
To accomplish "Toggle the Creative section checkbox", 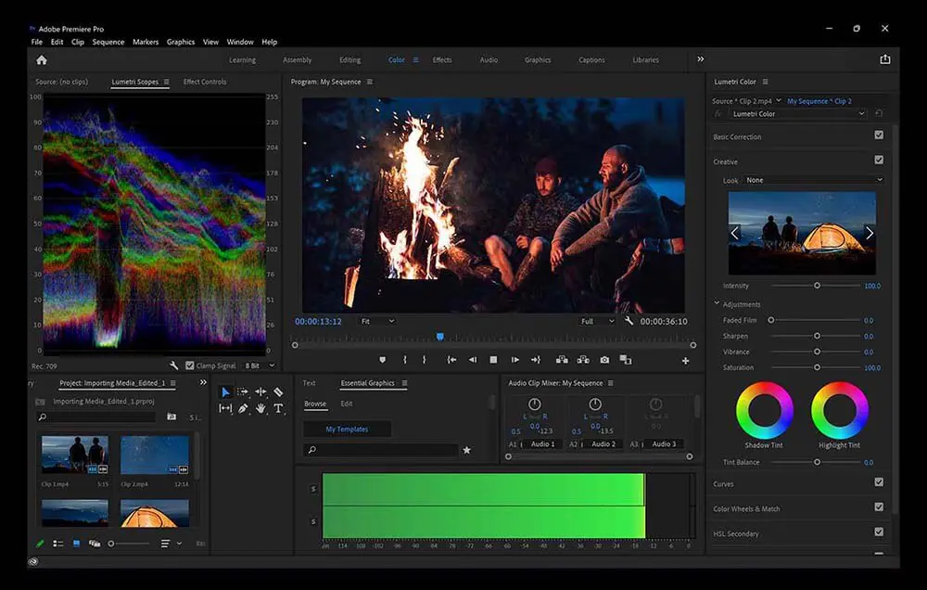I will click(879, 160).
